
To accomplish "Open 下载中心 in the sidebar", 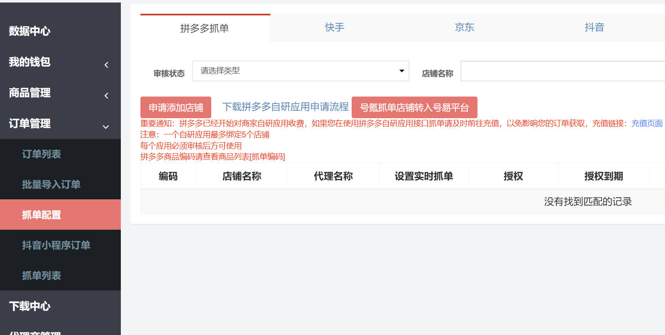I will coord(30,306).
